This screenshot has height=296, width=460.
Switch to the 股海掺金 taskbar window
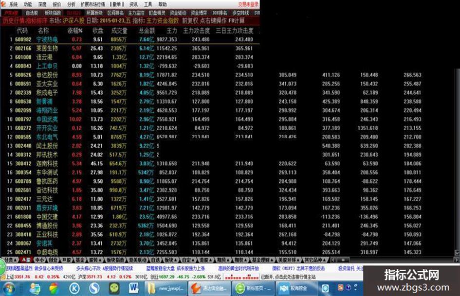click(x=296, y=289)
